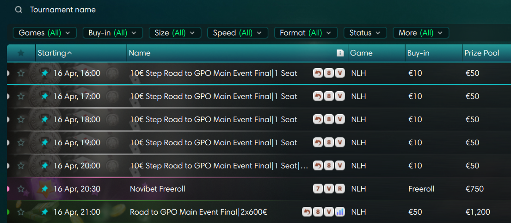Screen dimensions: 511x223
Task: Open the Games filter dropdown
Action: point(44,33)
